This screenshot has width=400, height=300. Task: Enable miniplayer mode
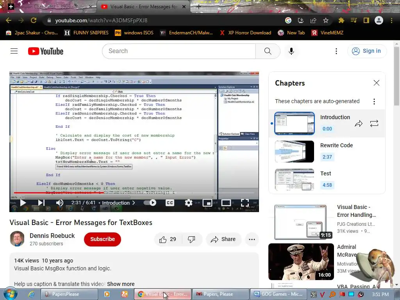[207, 203]
